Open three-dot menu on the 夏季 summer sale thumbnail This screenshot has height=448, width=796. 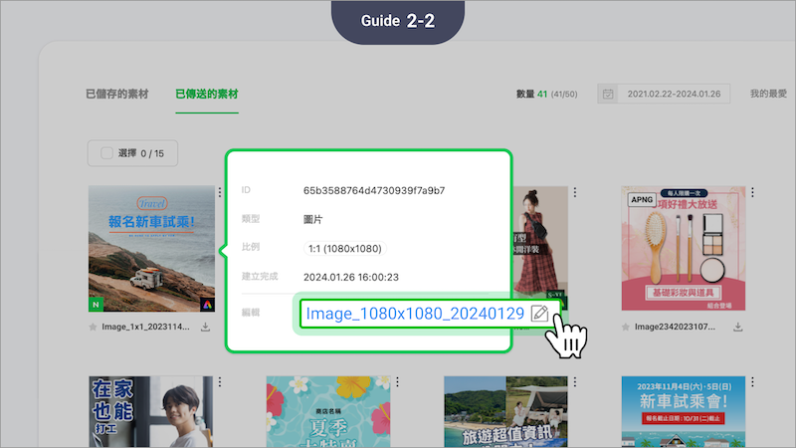(x=396, y=382)
